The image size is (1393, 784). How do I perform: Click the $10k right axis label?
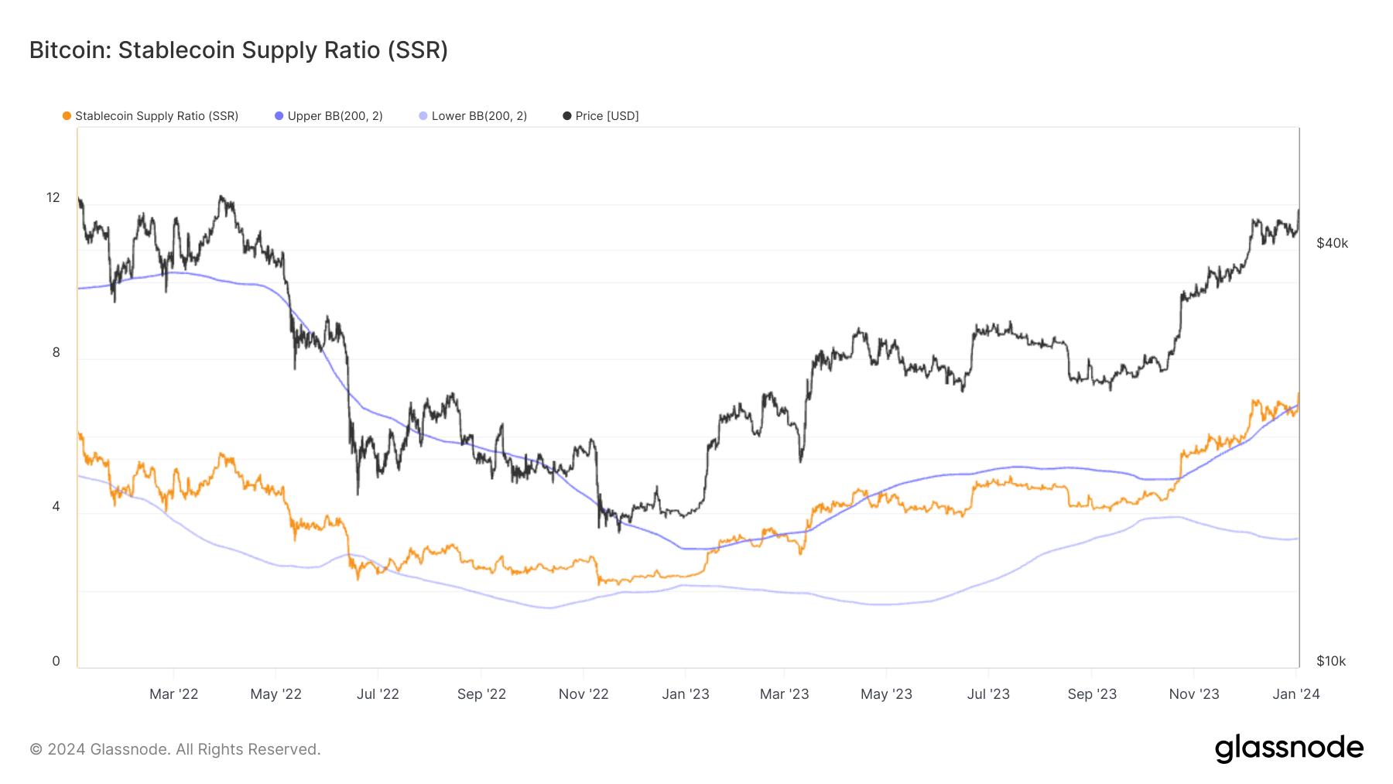[1331, 661]
